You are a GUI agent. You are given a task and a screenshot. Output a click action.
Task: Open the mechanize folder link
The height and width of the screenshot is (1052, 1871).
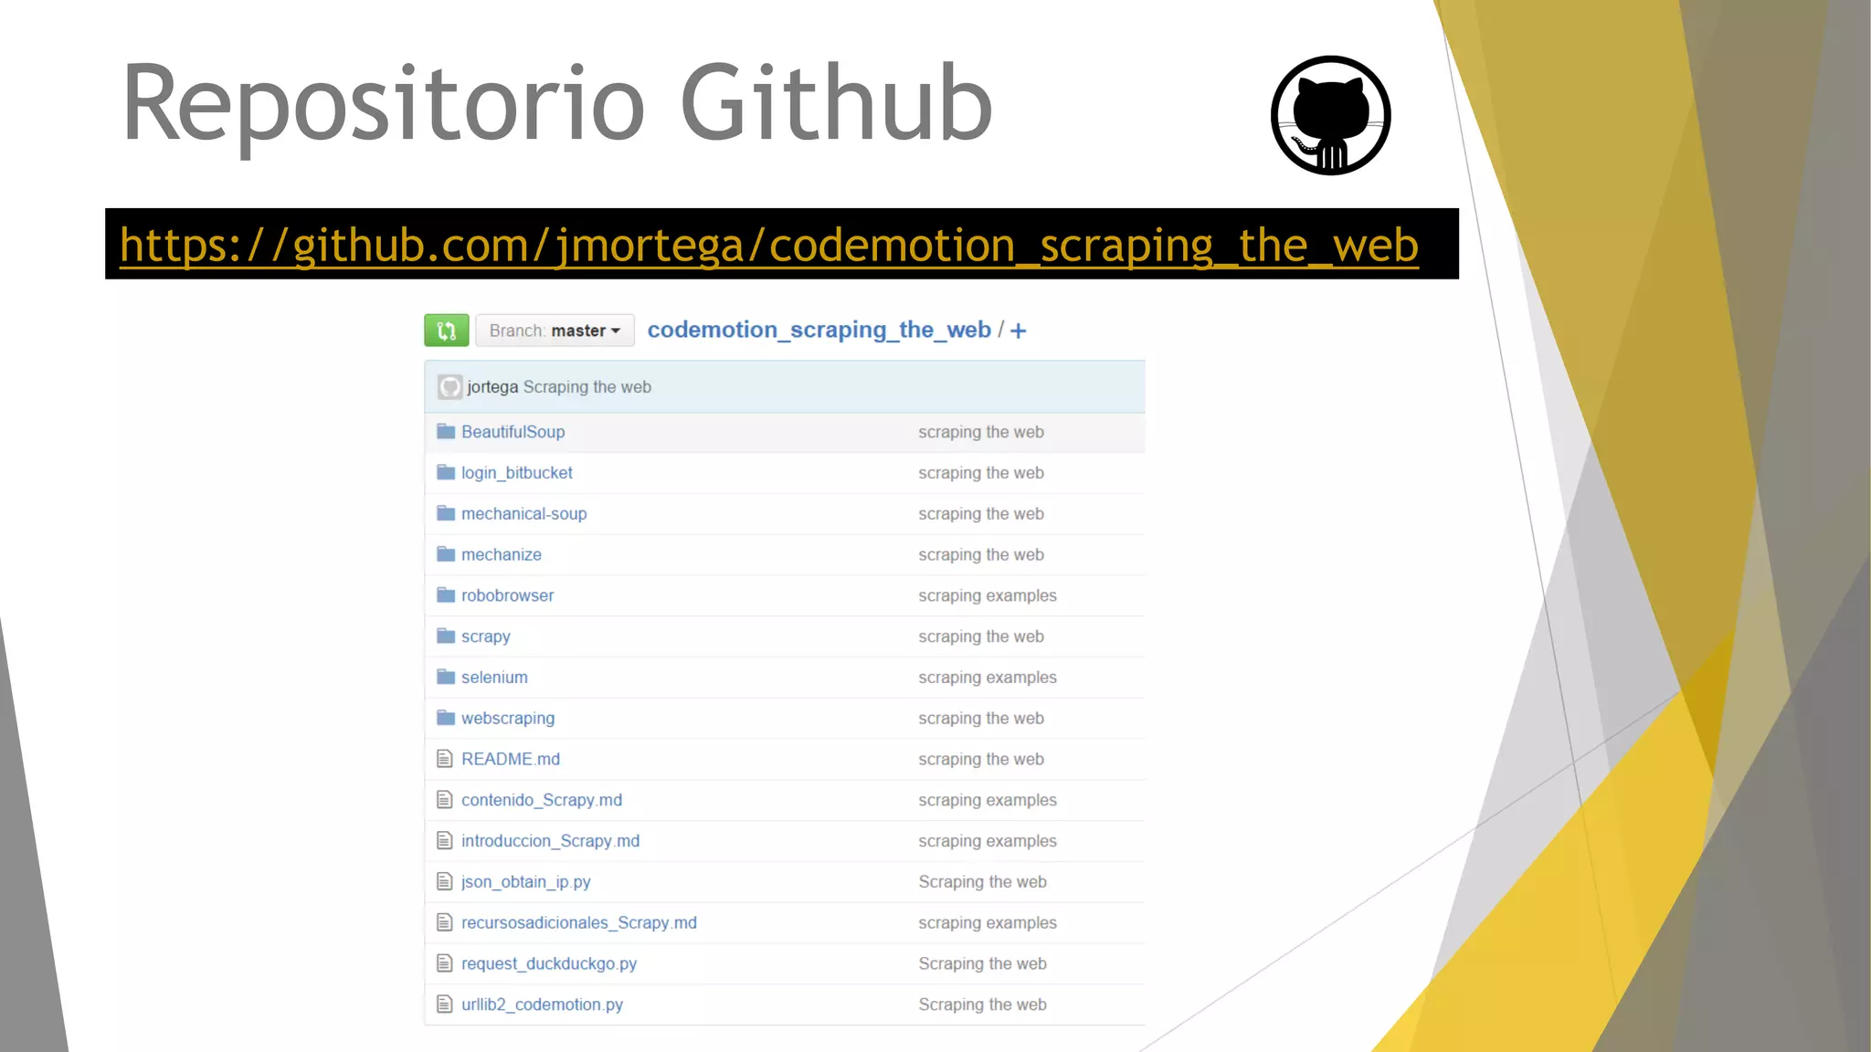pyautogui.click(x=501, y=555)
